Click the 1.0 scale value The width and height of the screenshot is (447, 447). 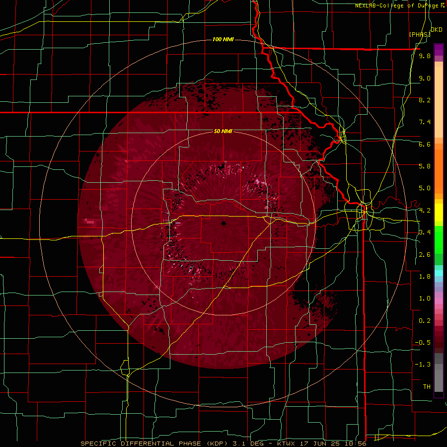click(425, 298)
